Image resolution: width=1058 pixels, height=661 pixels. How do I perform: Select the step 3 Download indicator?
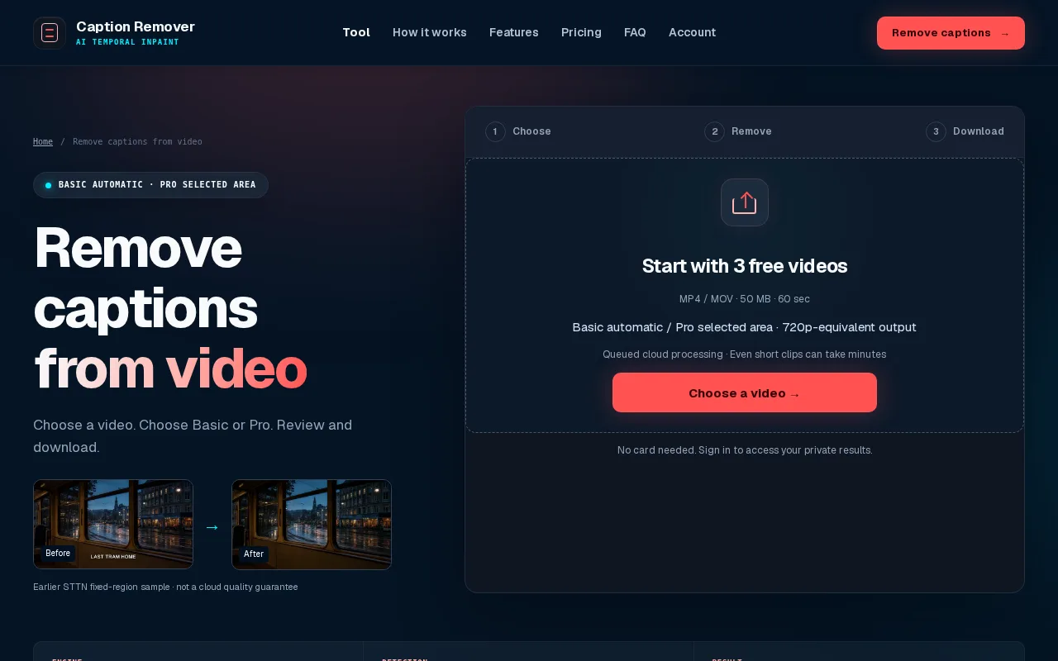[965, 131]
